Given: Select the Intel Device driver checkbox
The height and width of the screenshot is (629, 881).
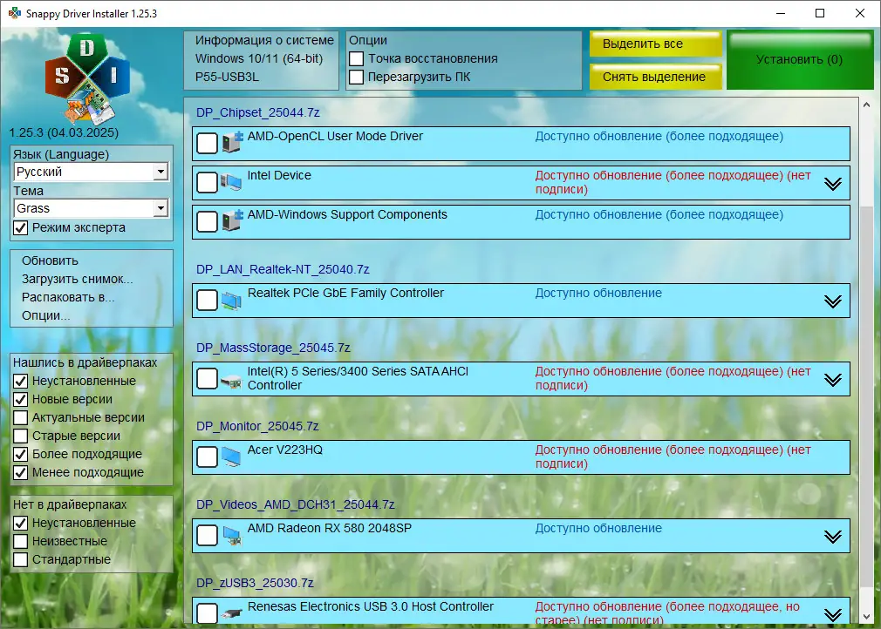Looking at the screenshot, I should (207, 182).
